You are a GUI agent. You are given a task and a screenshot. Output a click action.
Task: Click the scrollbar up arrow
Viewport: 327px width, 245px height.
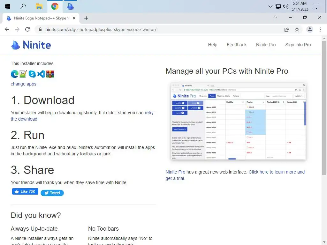click(x=324, y=38)
